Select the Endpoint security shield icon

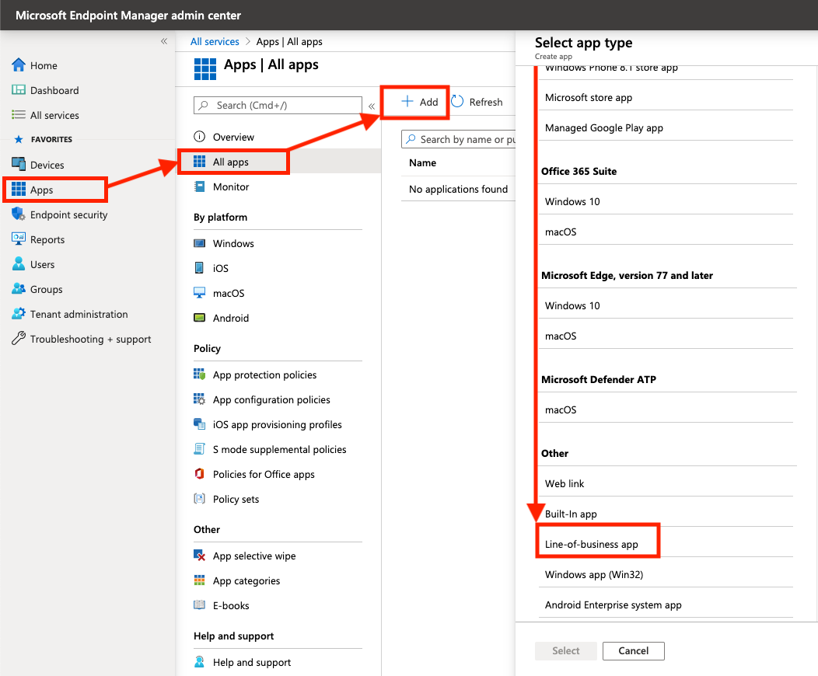coord(19,214)
